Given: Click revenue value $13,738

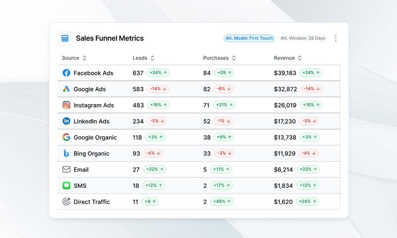Looking at the screenshot, I should pos(285,137).
